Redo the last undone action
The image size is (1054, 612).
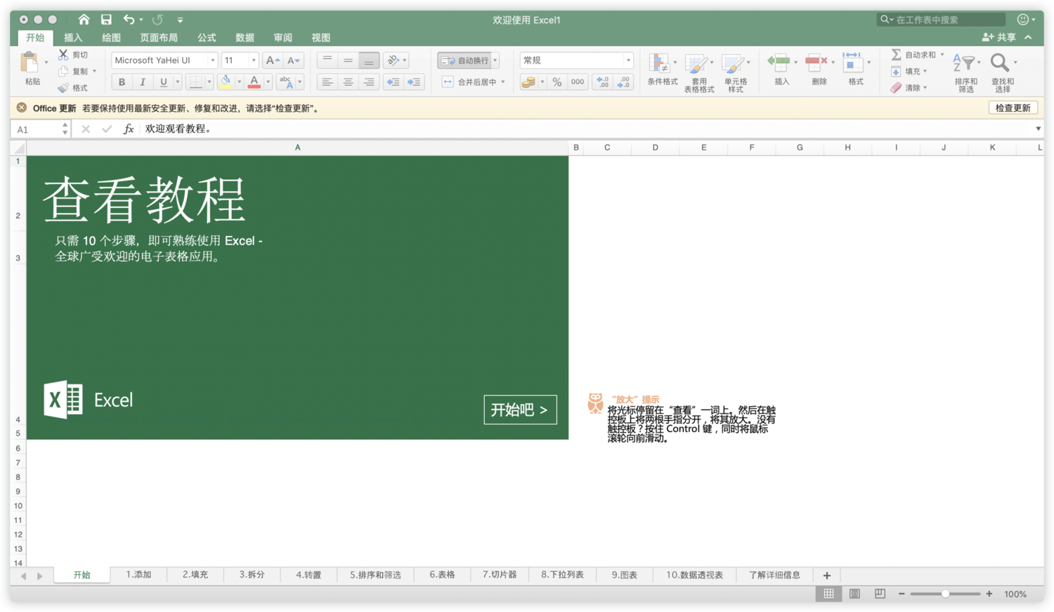pos(157,20)
